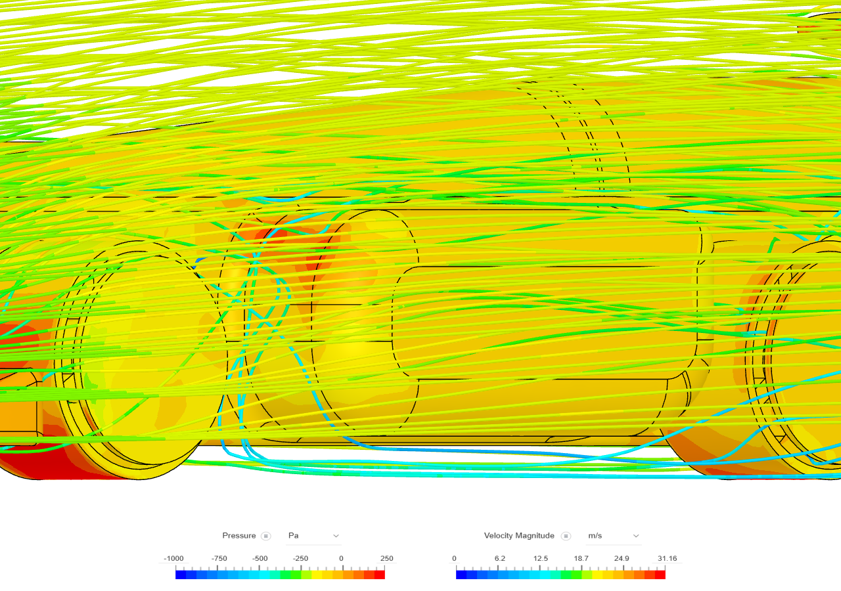This screenshot has width=841, height=591.
Task: Click the 6.2 tick label on the velocity scale
Action: coord(500,559)
